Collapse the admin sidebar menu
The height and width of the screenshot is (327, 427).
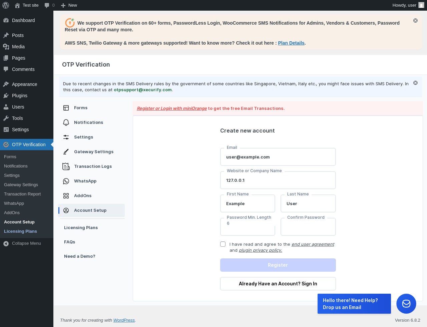pyautogui.click(x=27, y=243)
